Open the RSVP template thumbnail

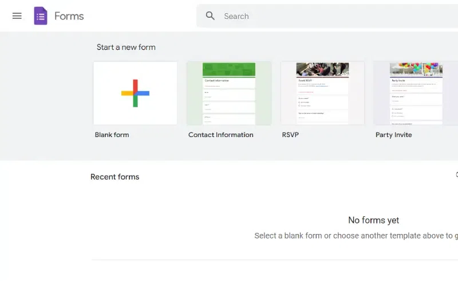pyautogui.click(x=322, y=93)
